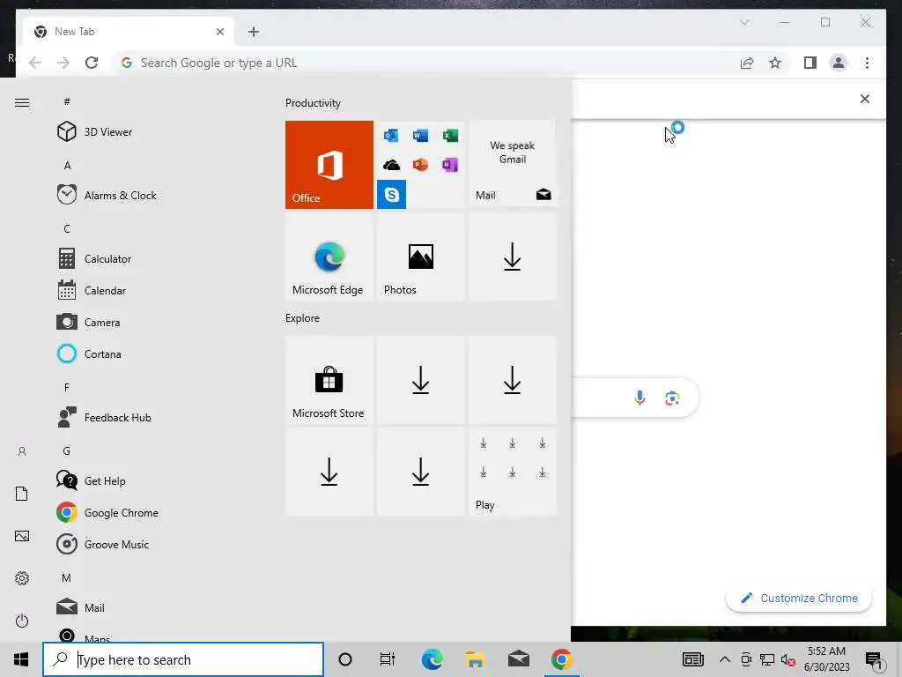This screenshot has height=677, width=902.
Task: Click the Chrome icon on the taskbar
Action: (561, 659)
